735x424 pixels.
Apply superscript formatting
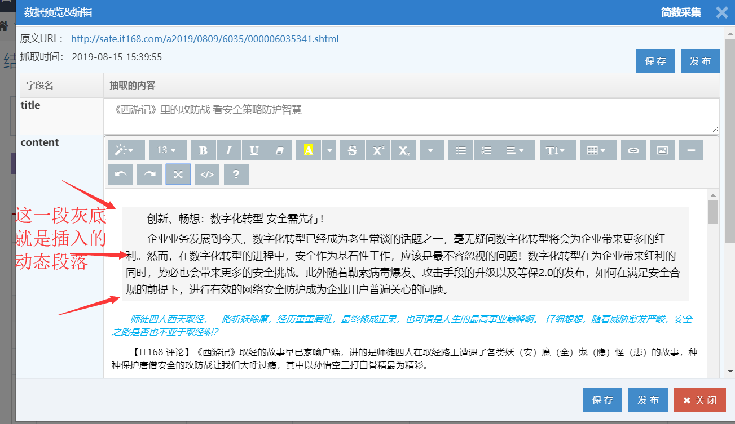tap(378, 150)
